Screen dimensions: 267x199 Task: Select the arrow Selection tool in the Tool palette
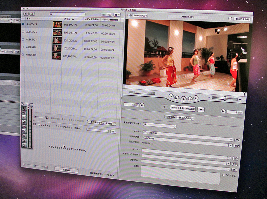[x=24, y=109]
